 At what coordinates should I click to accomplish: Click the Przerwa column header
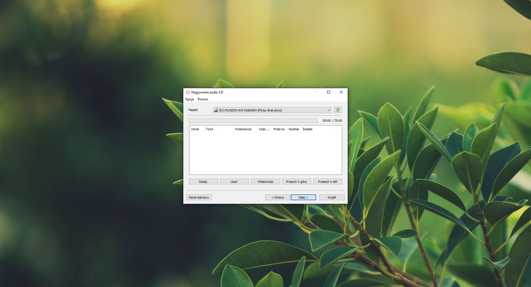(x=279, y=129)
